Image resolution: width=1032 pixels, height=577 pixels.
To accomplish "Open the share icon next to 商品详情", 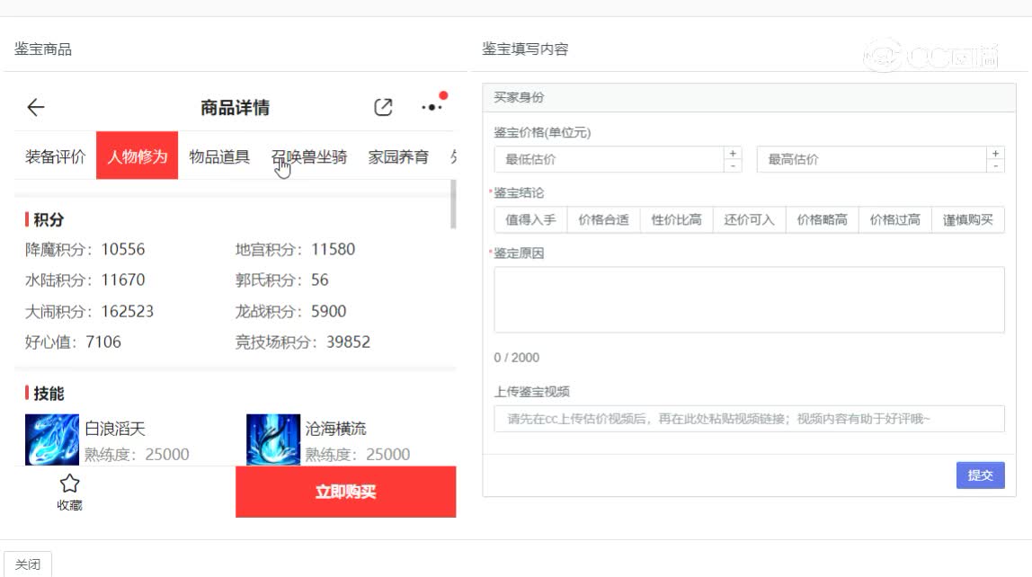I will pyautogui.click(x=384, y=106).
